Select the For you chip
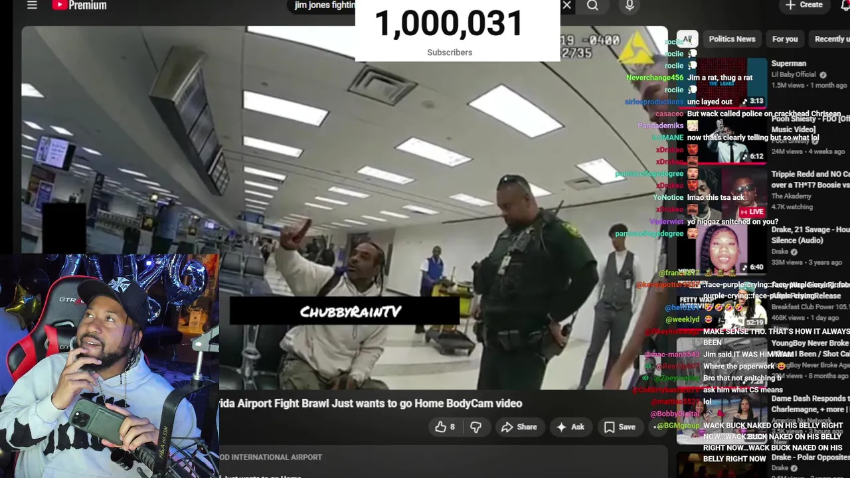The width and height of the screenshot is (850, 478). 785,39
